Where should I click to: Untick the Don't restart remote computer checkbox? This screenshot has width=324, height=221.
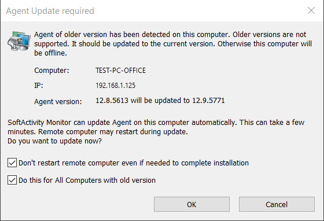pos(12,163)
